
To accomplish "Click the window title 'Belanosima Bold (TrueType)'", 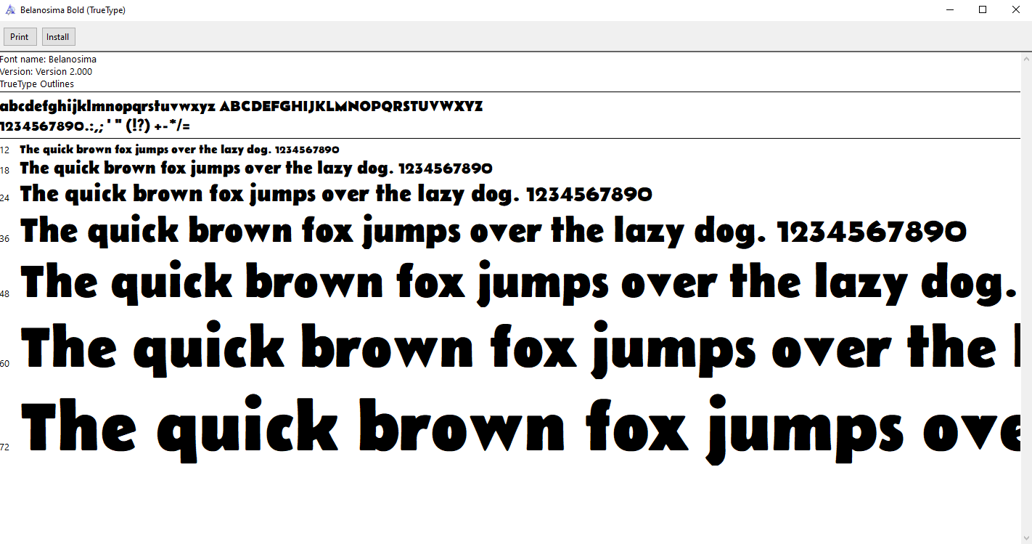I will [72, 10].
